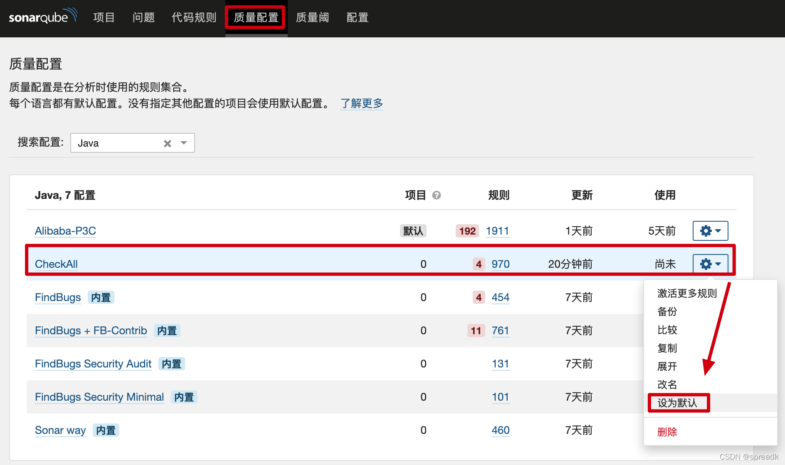Image resolution: width=785 pixels, height=465 pixels.
Task: Follow the 了解更多 link
Action: (362, 103)
